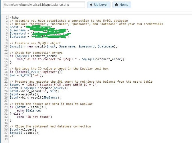This screenshot has height=143, width=192.
Task: Click '} else {' on line 31
Action: point(17,114)
